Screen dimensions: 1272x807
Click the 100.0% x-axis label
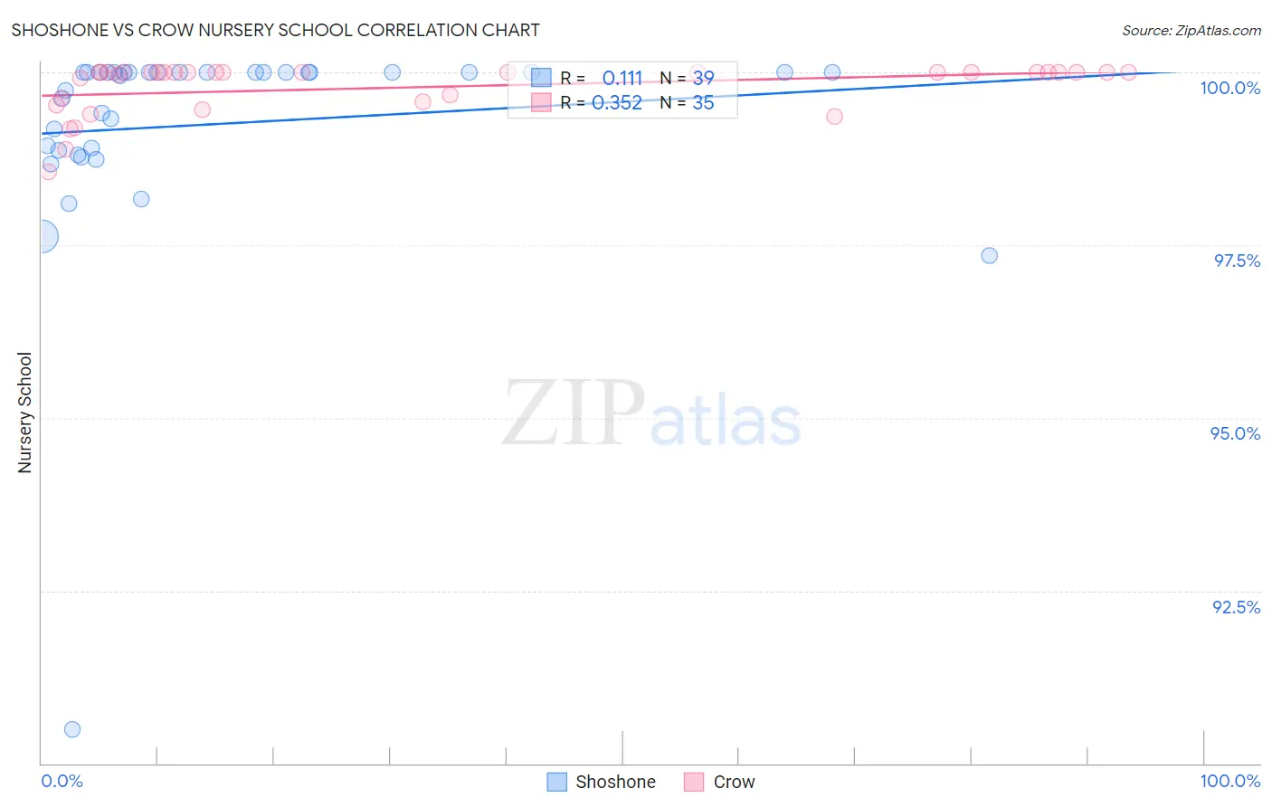[1229, 781]
